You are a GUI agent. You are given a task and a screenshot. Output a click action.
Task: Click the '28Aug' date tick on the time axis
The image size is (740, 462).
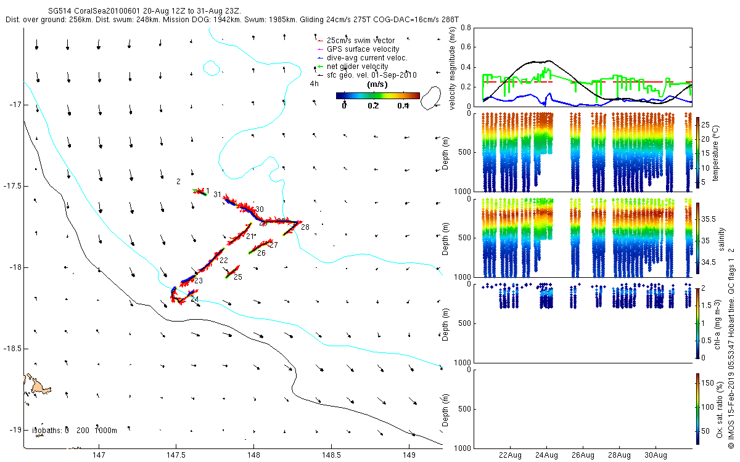point(619,456)
